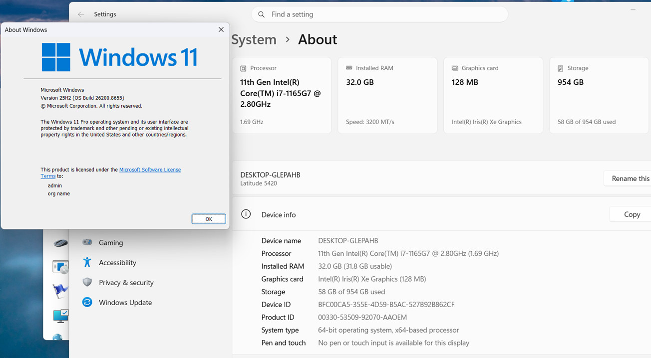Click the Gaming controller icon in Settings sidebar
The height and width of the screenshot is (358, 651).
87,242
